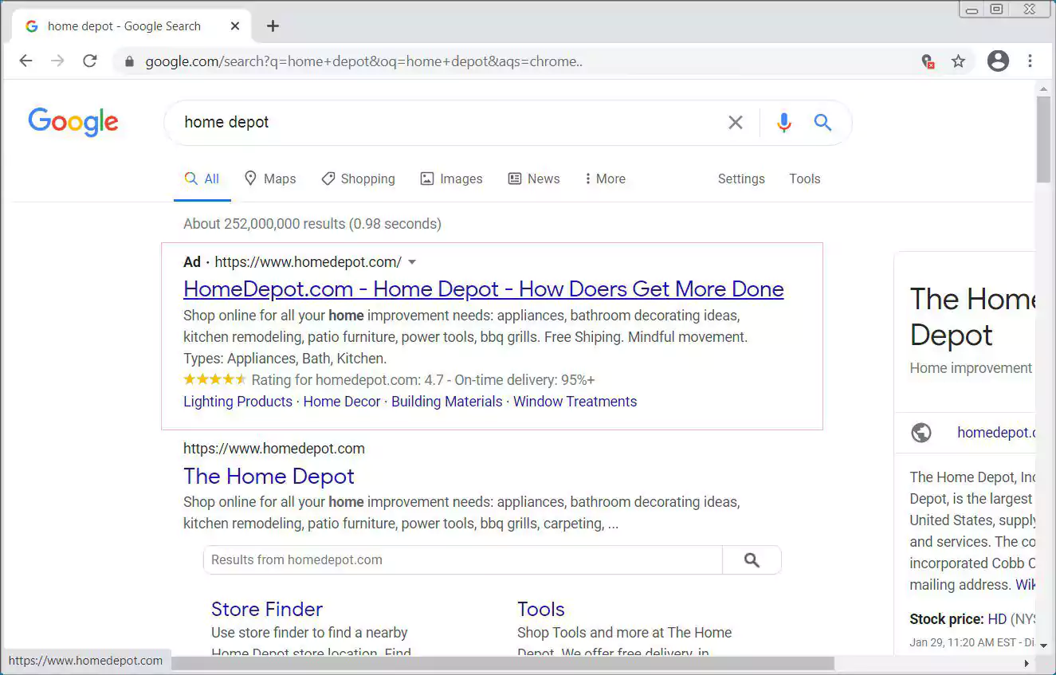Click the blocked cookies icon in address bar
The height and width of the screenshot is (675, 1056).
coord(927,61)
